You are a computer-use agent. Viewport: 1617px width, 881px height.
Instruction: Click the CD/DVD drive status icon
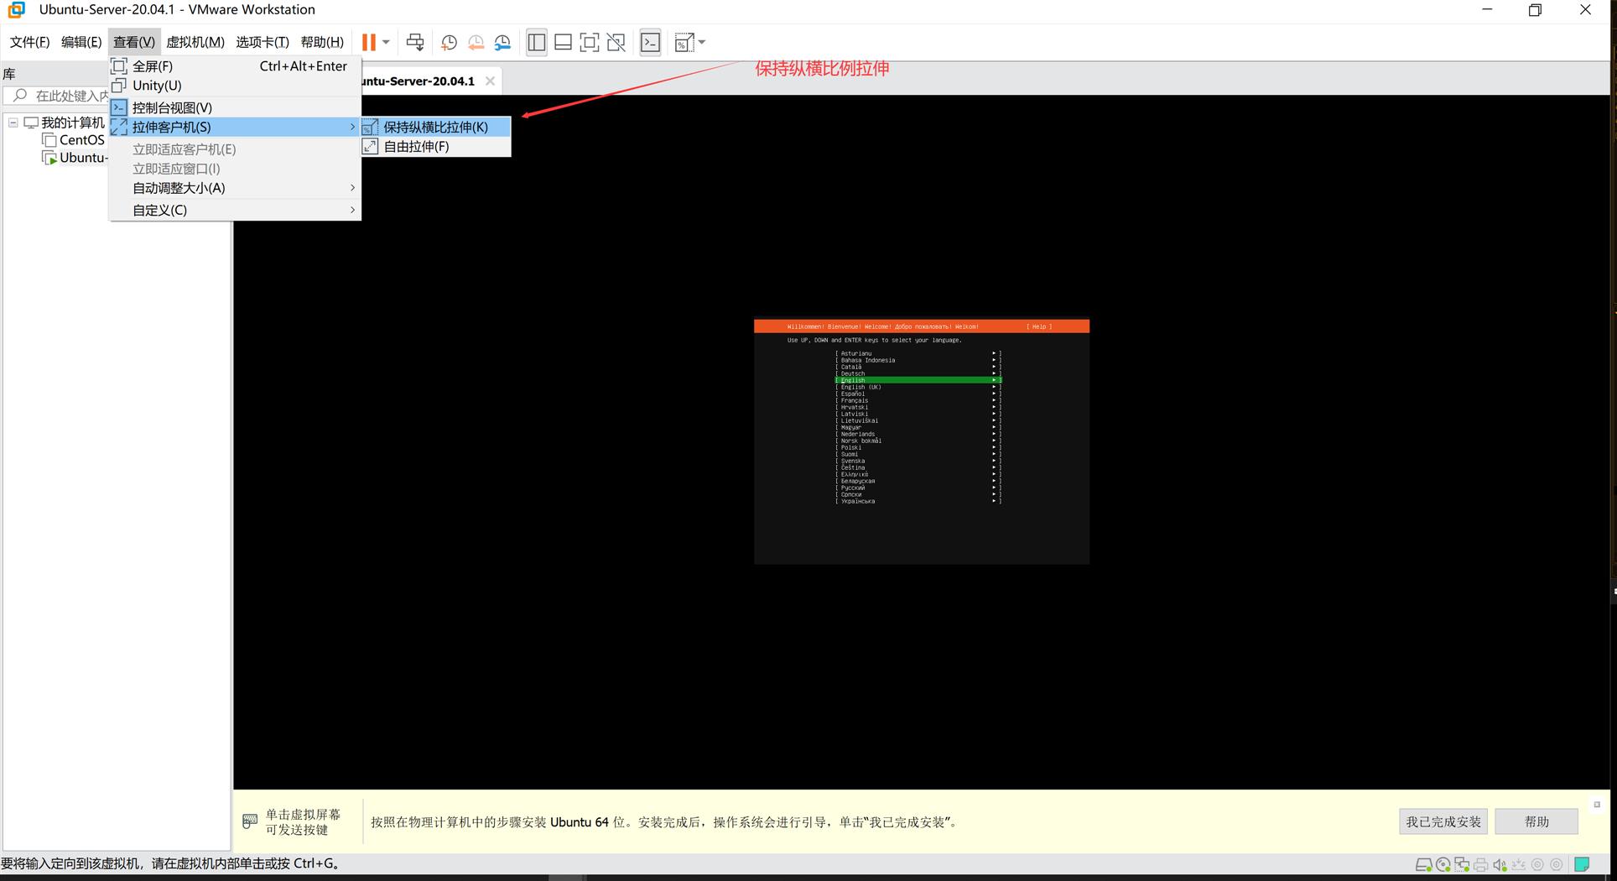(x=1443, y=865)
